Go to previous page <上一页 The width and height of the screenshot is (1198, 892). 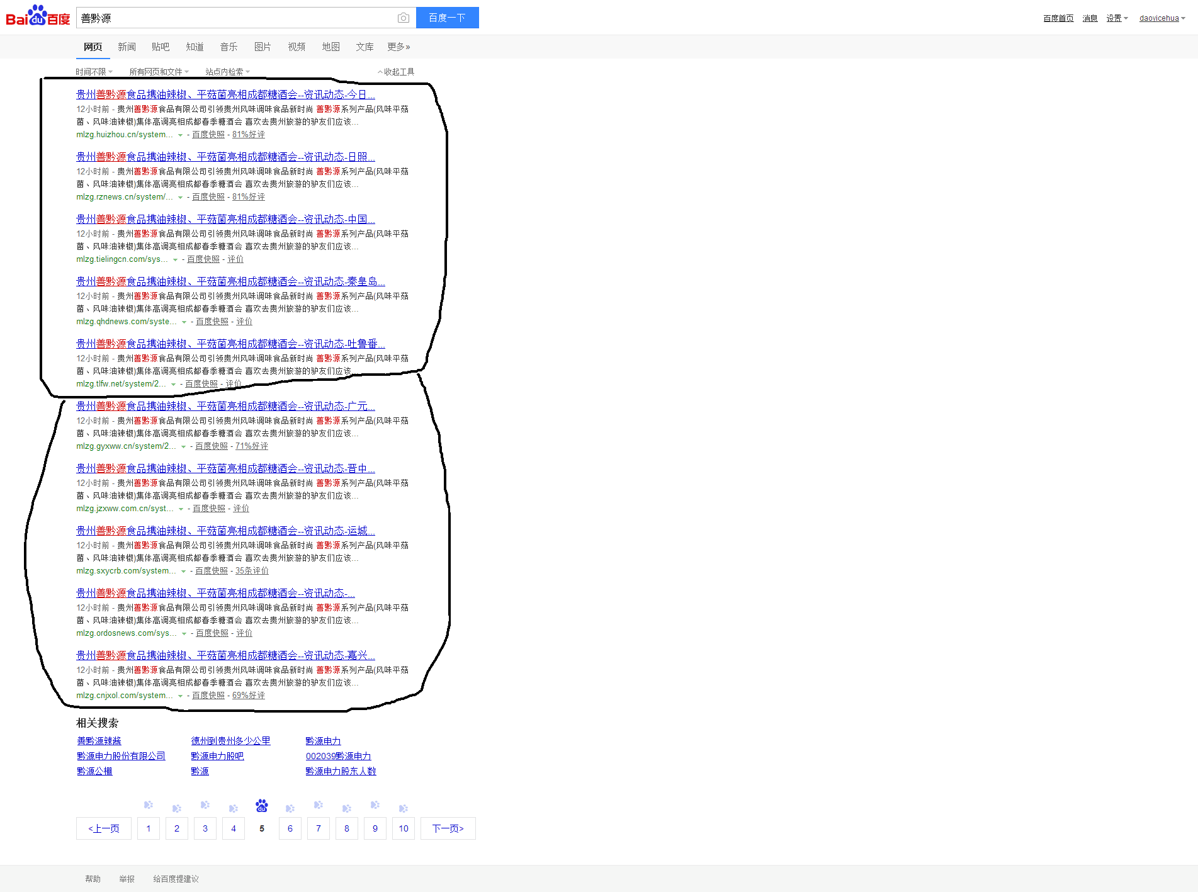click(104, 828)
